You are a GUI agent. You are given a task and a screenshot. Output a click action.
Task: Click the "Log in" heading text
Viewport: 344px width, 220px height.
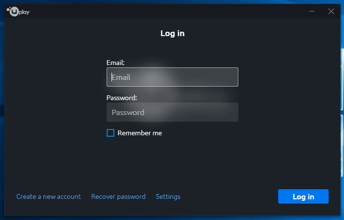(x=172, y=33)
